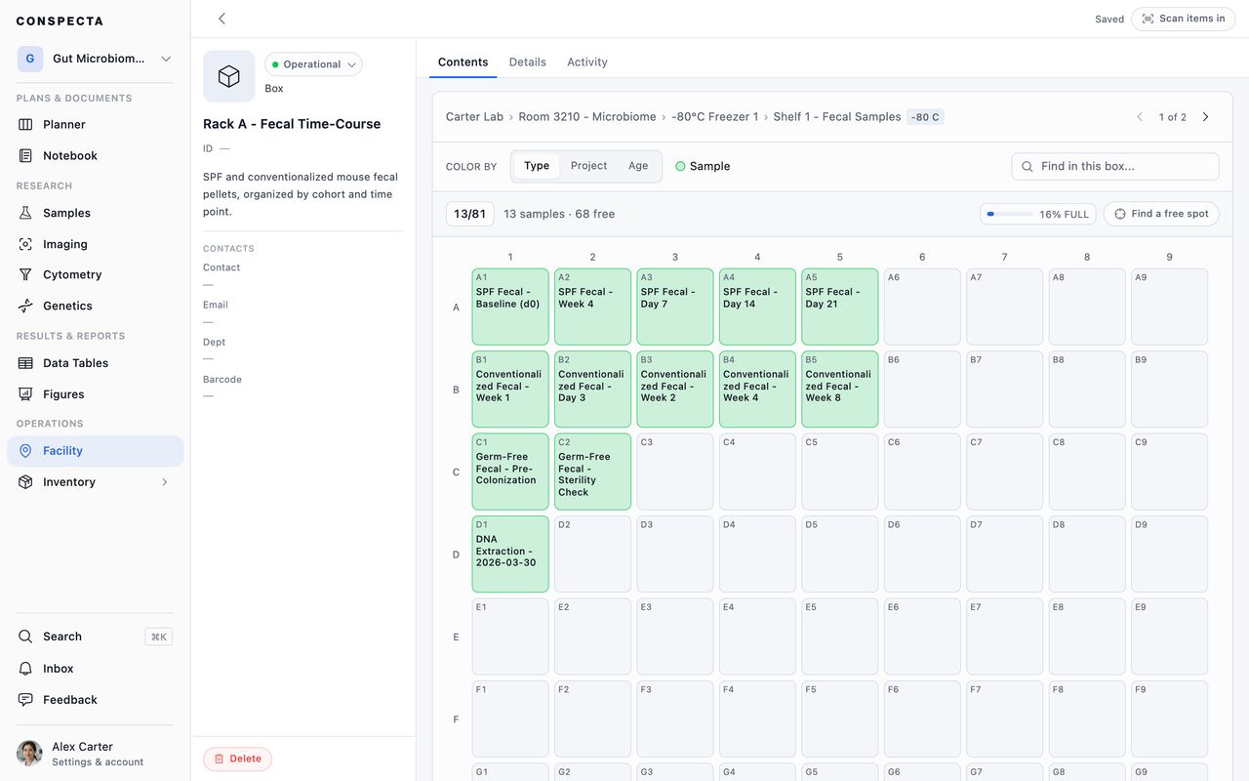Color by Project toggle option

click(x=589, y=166)
